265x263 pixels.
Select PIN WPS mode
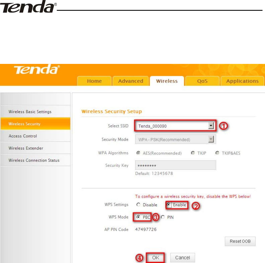tap(163, 217)
